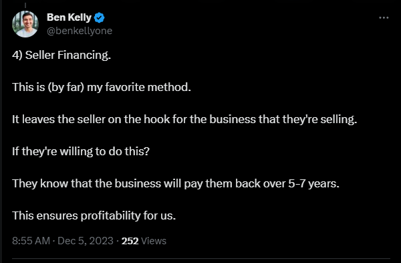Click the 'It leaves the seller on the hook' sentence
Screen dimensions: 401x263
184,119
